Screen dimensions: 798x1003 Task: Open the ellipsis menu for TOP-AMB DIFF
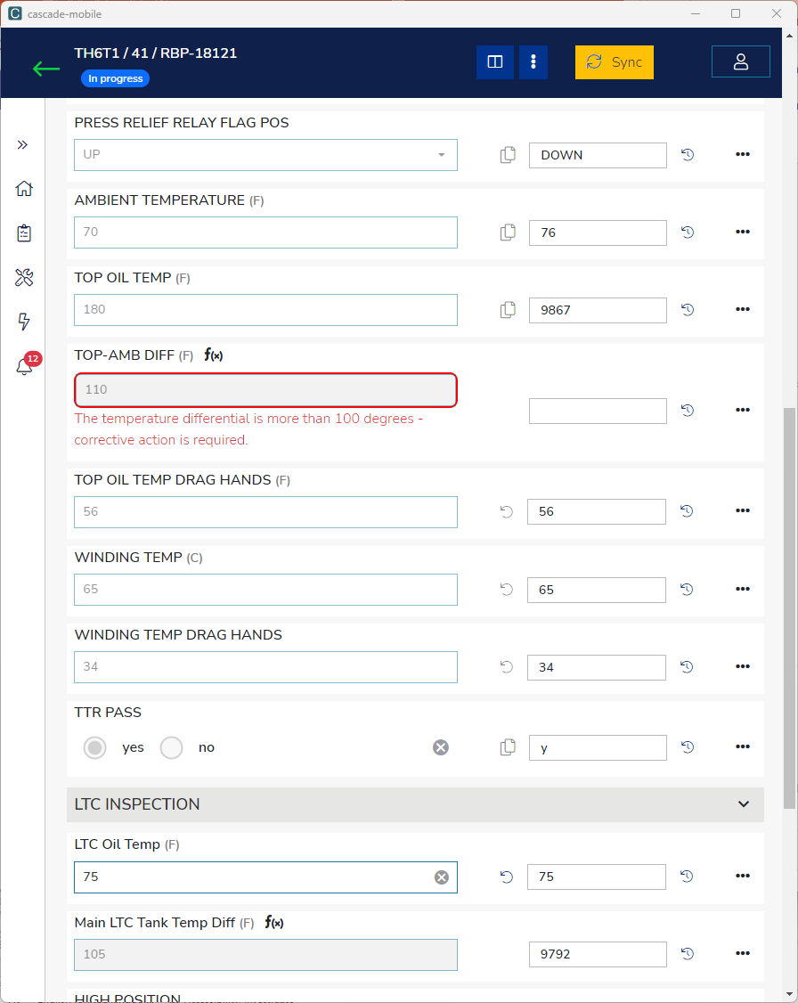[x=743, y=410]
